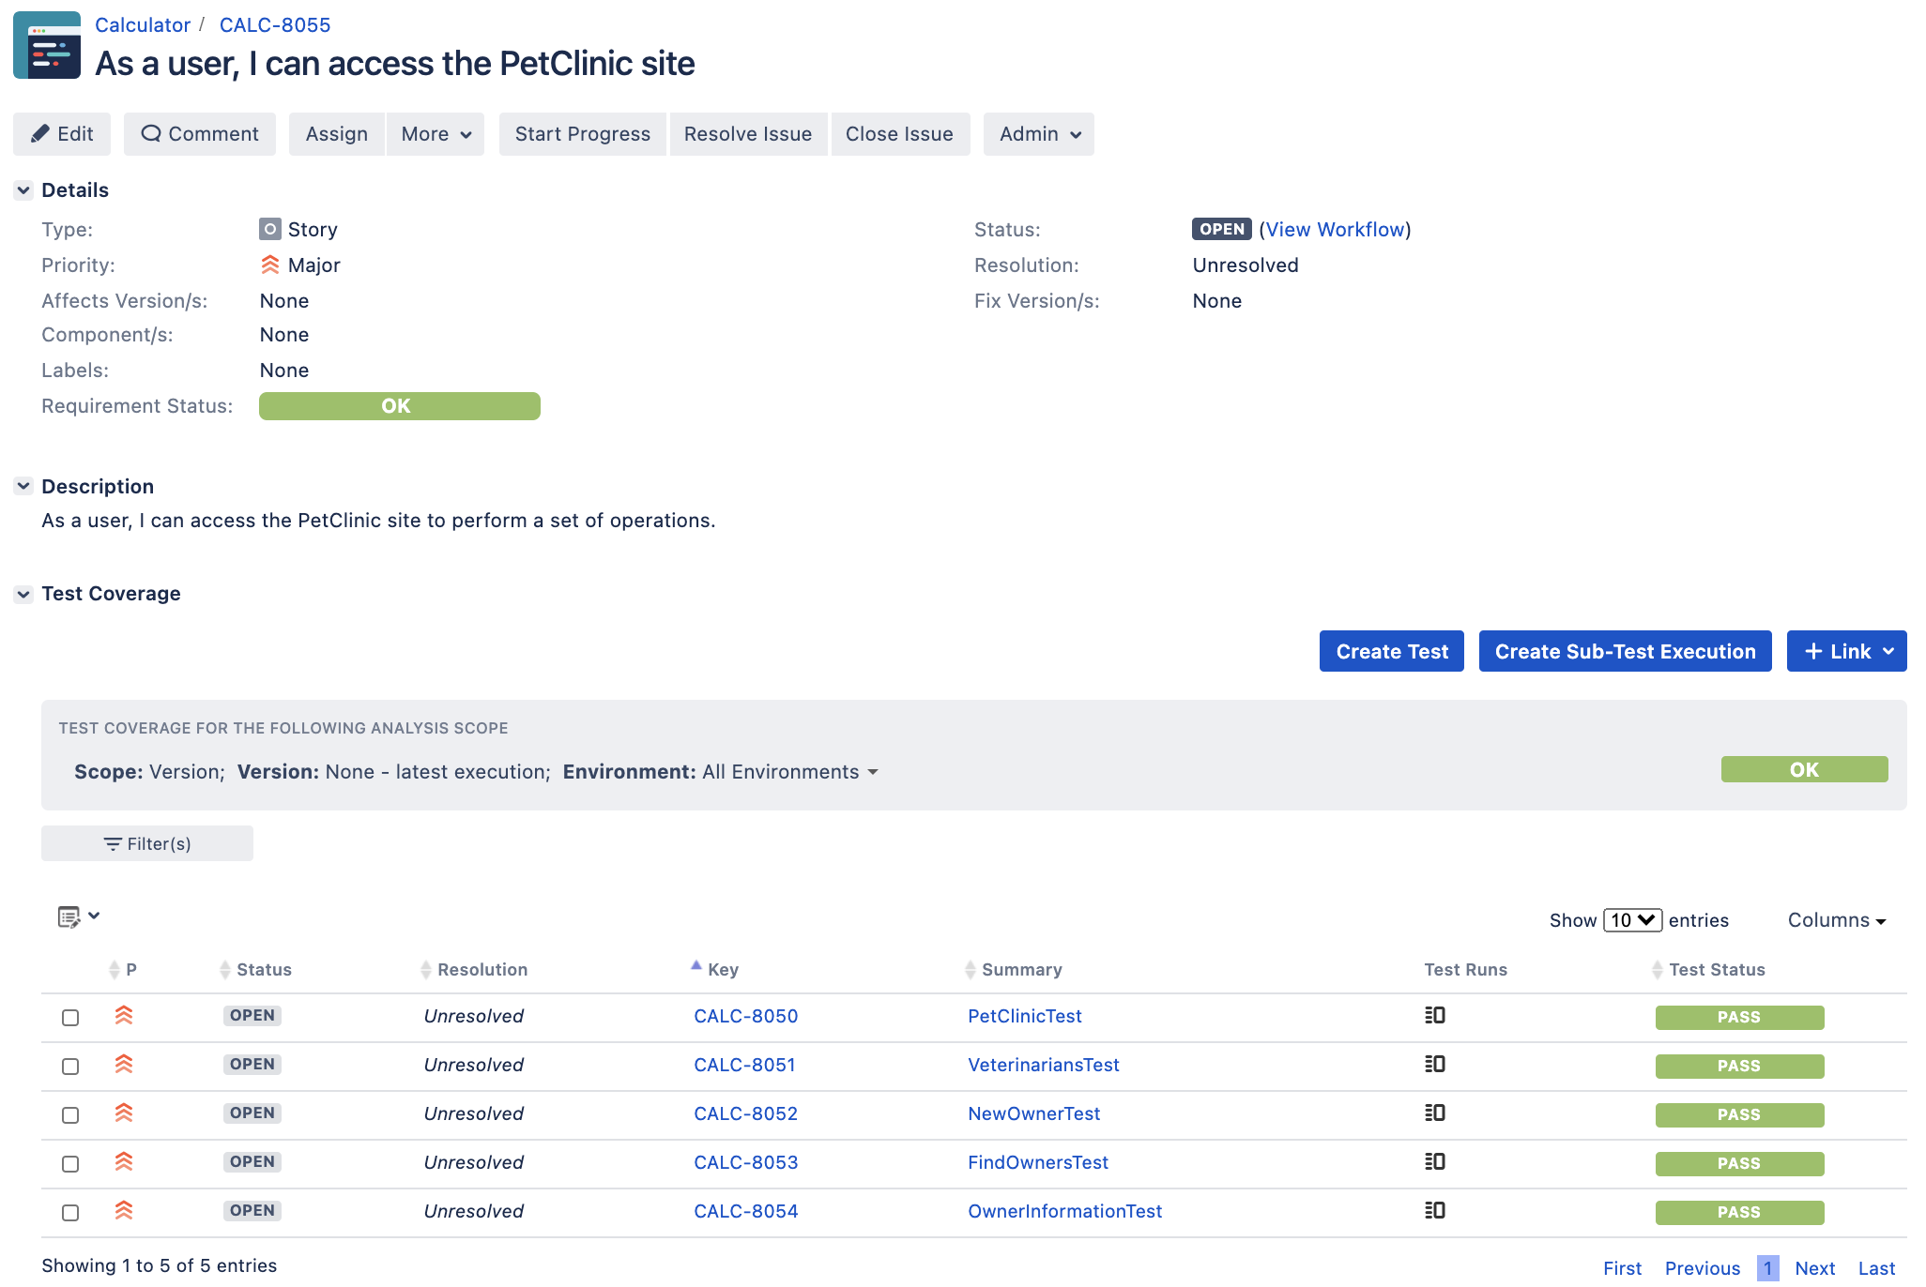
Task: Tick the checkbox for CALC-8053
Action: click(70, 1164)
